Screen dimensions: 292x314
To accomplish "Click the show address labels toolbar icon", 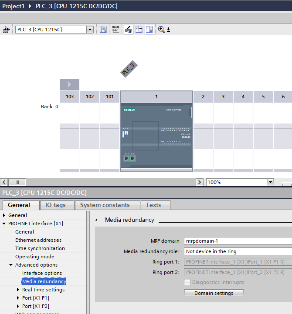I will click(x=103, y=30).
